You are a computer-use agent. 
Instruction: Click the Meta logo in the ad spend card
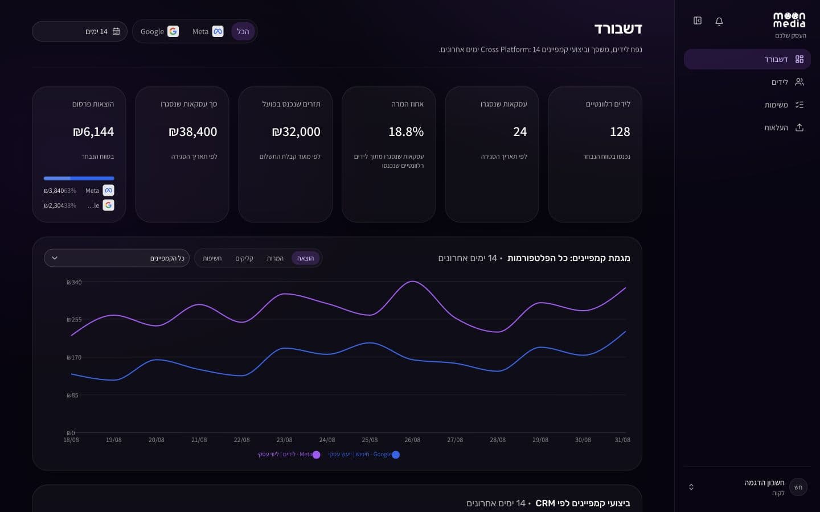108,191
